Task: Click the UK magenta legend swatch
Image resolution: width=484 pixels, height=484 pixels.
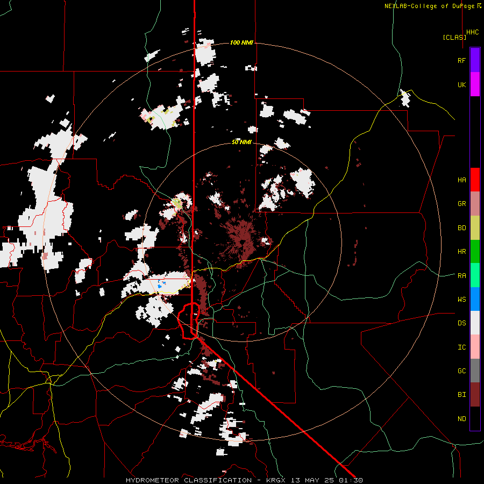Action: (475, 84)
